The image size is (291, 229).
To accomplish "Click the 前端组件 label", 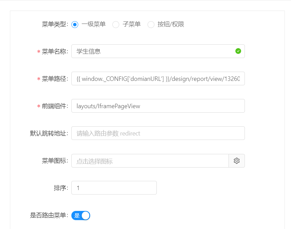I will click(55, 106).
